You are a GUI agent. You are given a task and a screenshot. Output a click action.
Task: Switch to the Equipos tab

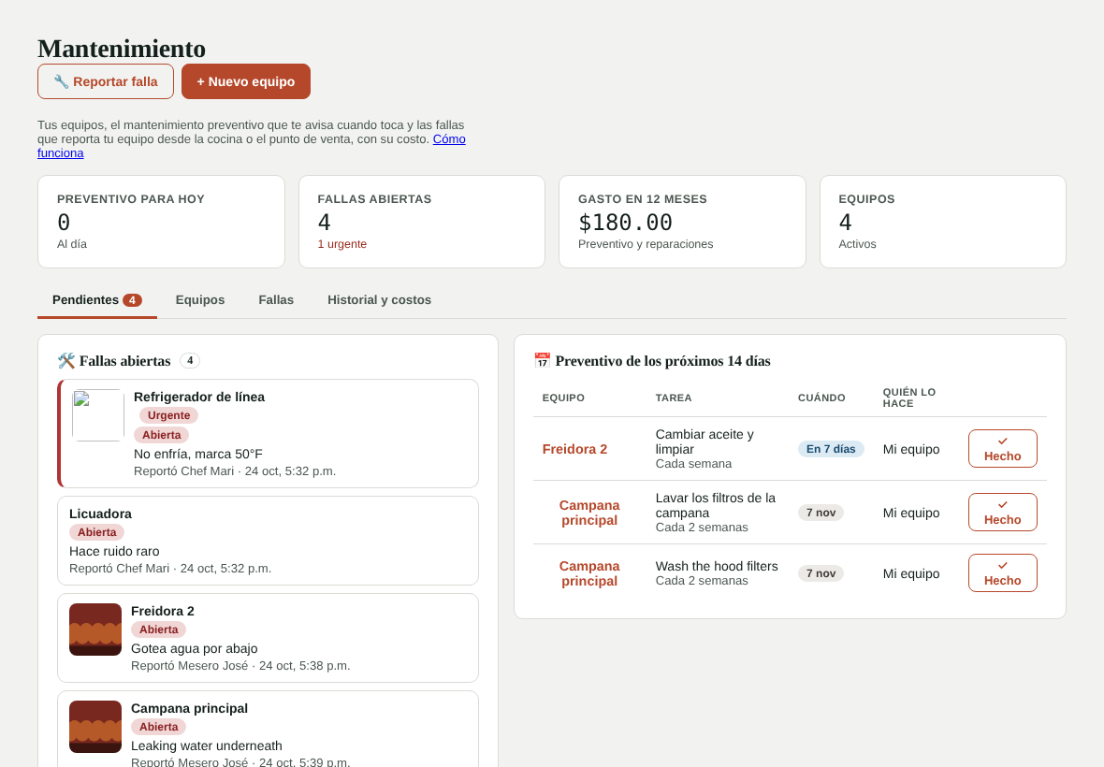pyautogui.click(x=200, y=300)
